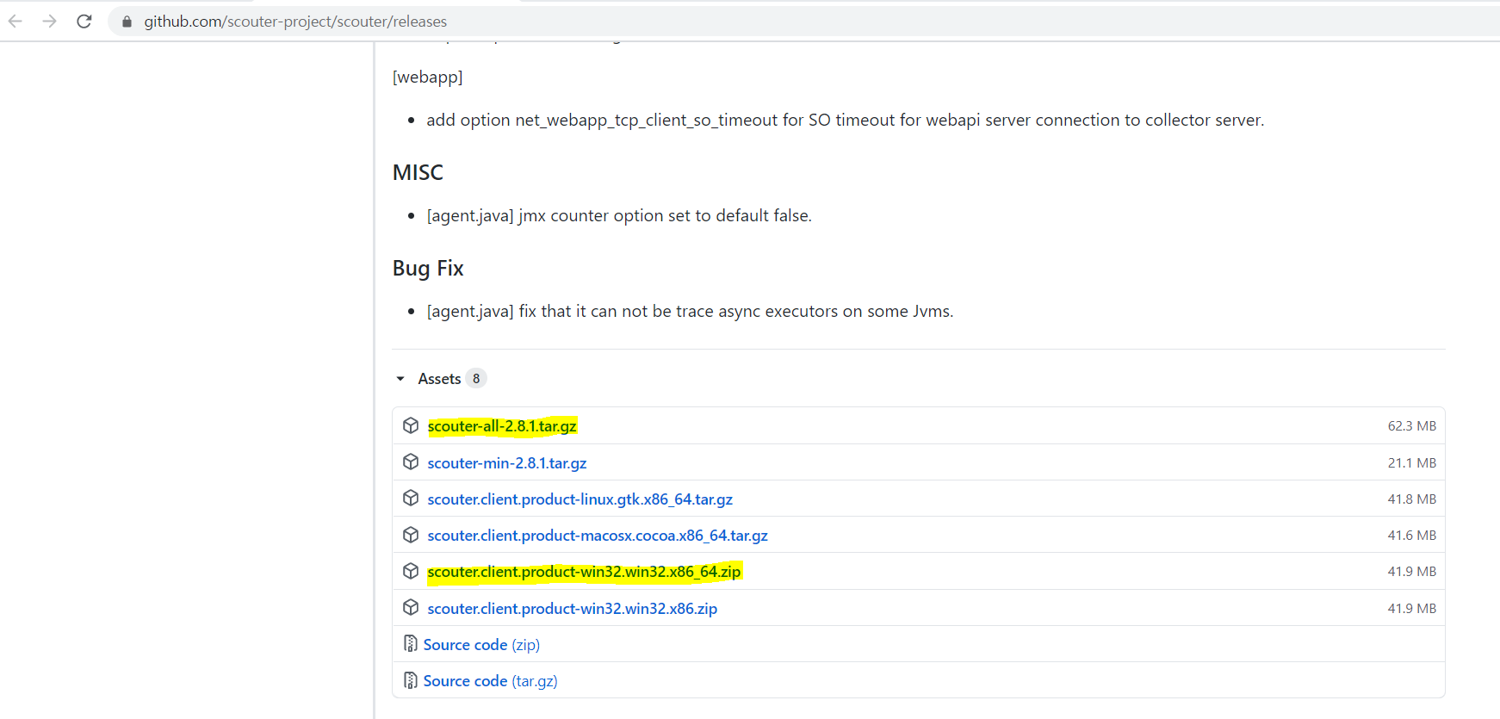Screen dimensions: 1500x719
Task: Click the Assets count badge 8
Action: pos(476,379)
